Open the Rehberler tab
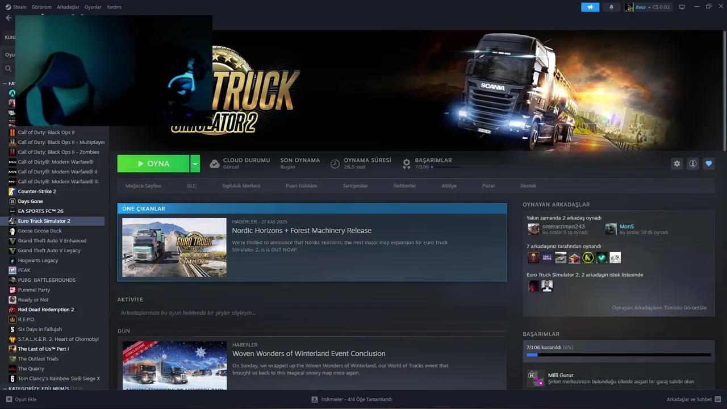The image size is (727, 409). click(x=405, y=186)
